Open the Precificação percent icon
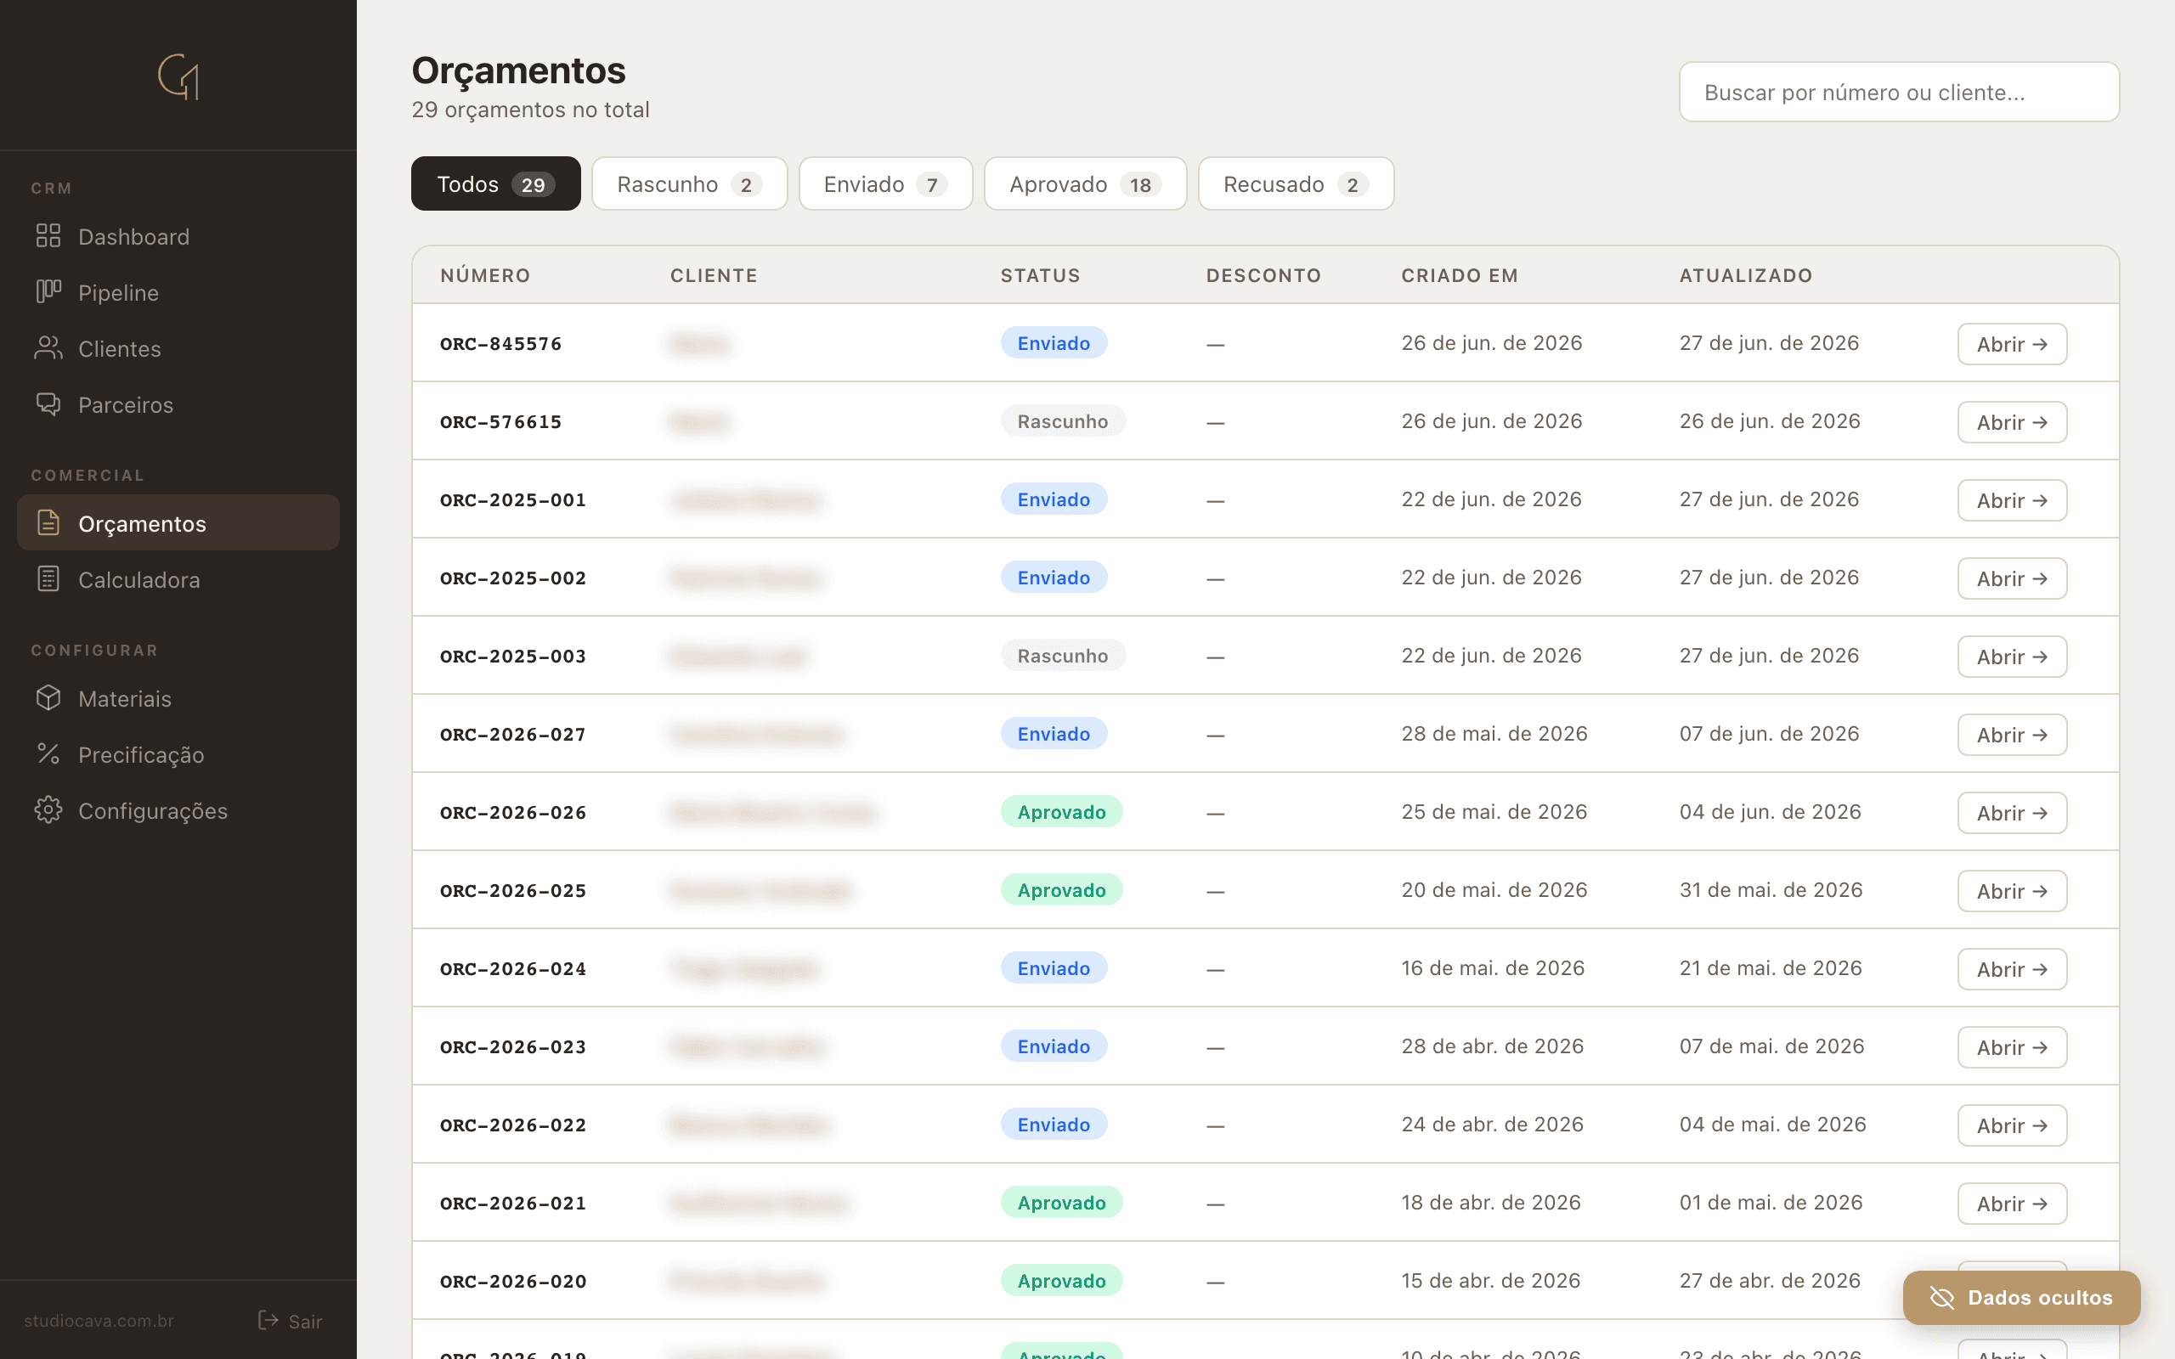This screenshot has height=1359, width=2175. point(48,754)
